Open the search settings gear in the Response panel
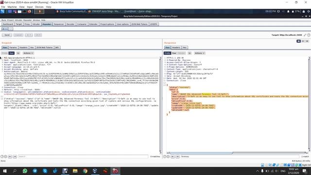311x175 pixels. pos(168,157)
